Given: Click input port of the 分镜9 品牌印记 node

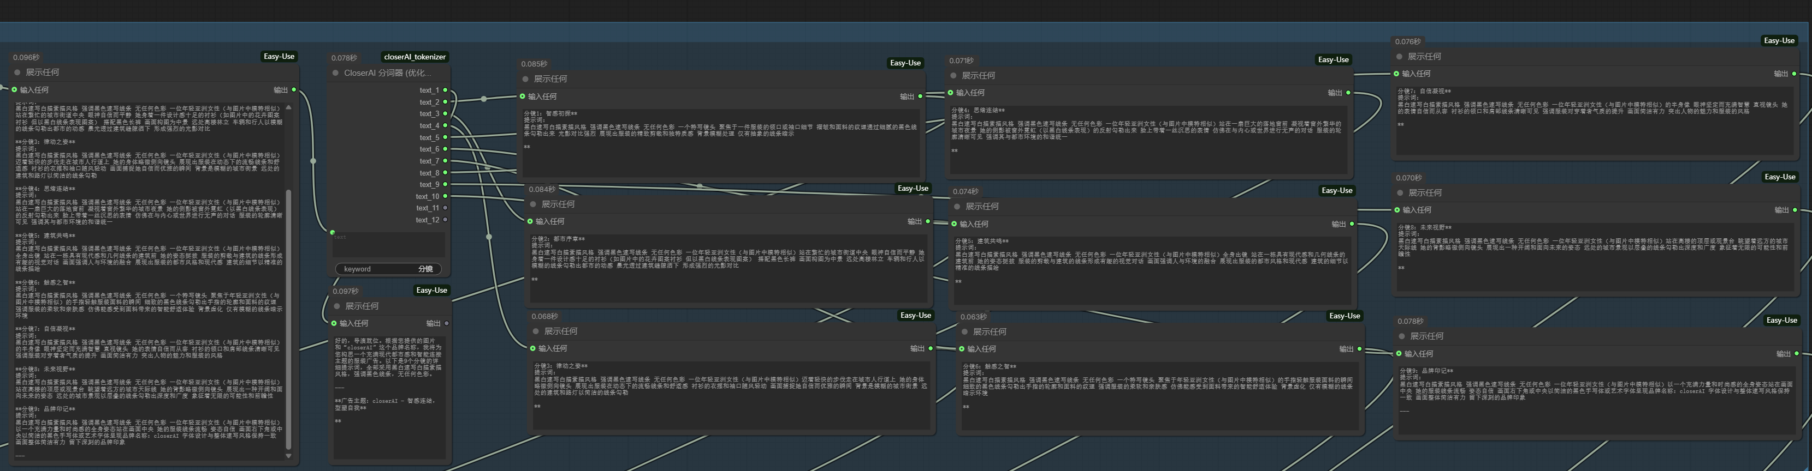Looking at the screenshot, I should pyautogui.click(x=1399, y=354).
